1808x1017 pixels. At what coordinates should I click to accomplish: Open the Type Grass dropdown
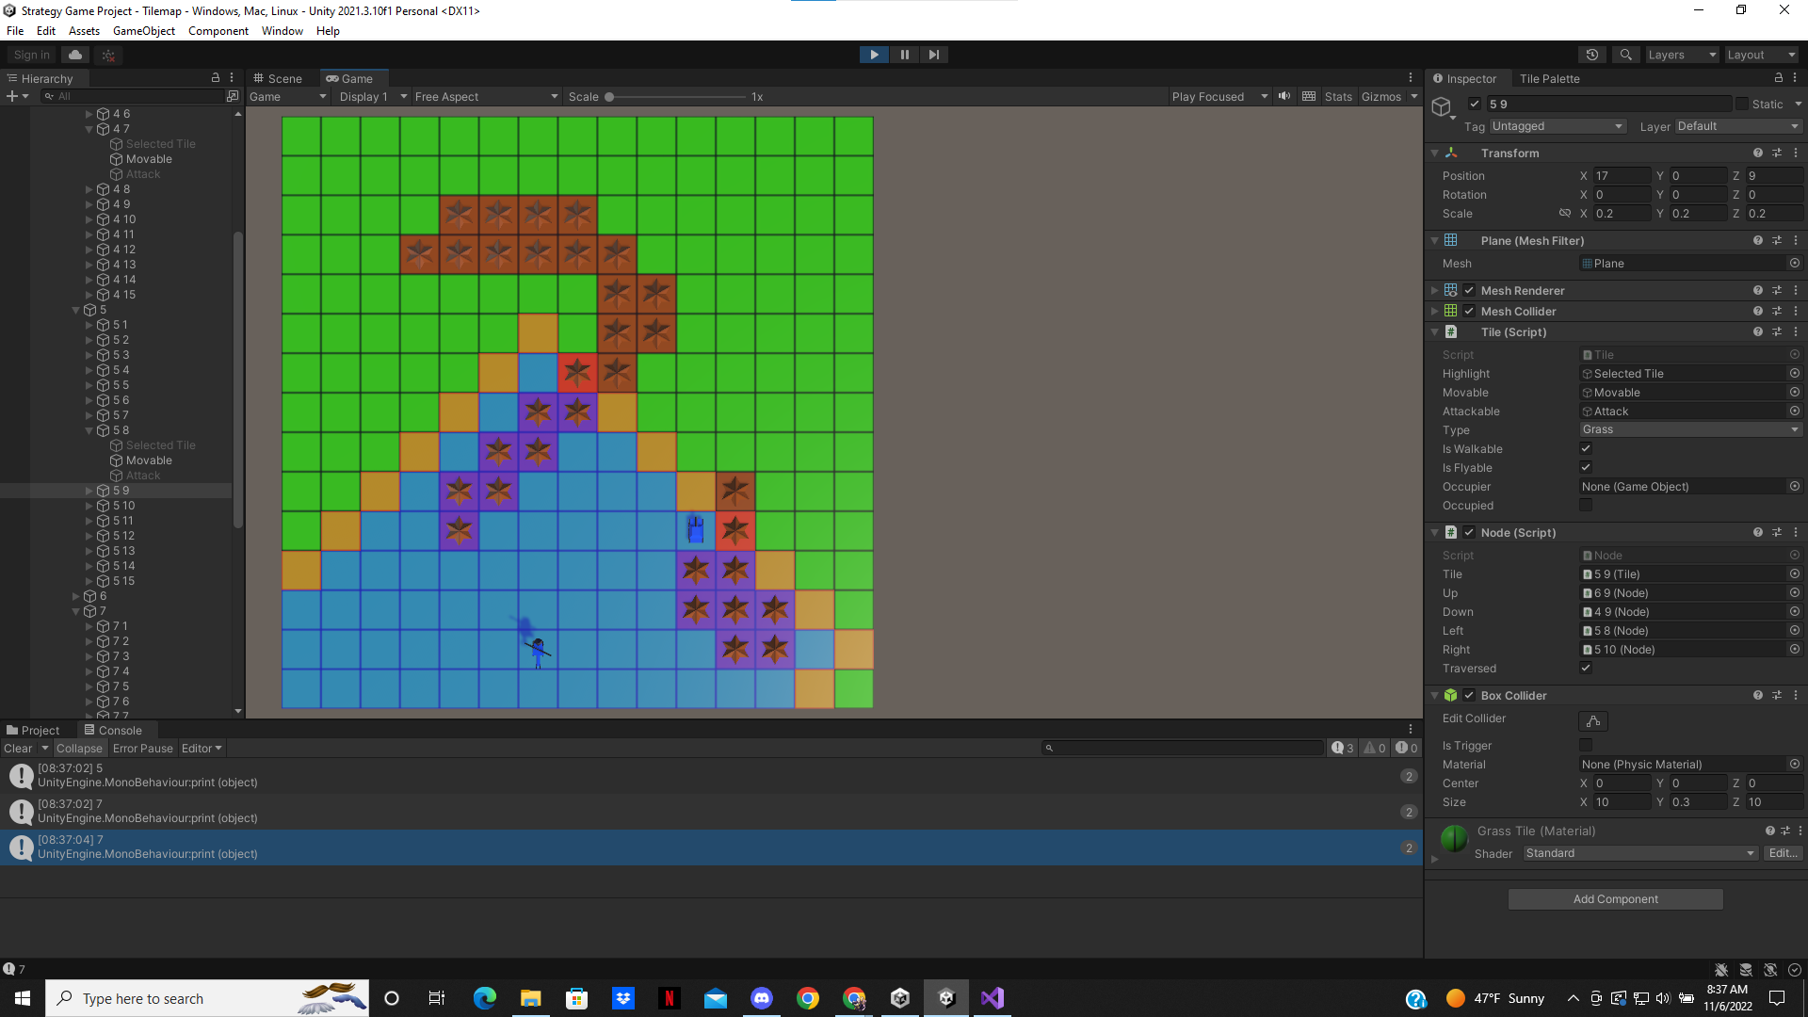point(1689,429)
